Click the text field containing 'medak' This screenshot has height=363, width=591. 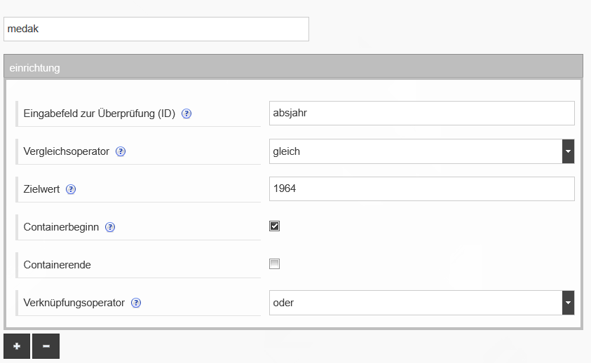click(156, 29)
